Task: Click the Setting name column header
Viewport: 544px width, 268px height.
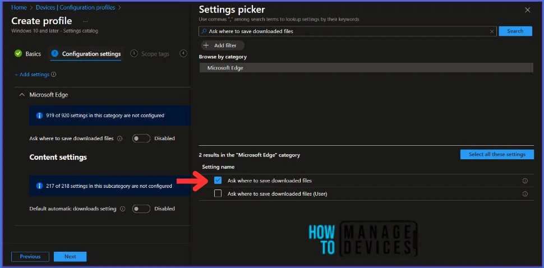Action: coord(218,167)
